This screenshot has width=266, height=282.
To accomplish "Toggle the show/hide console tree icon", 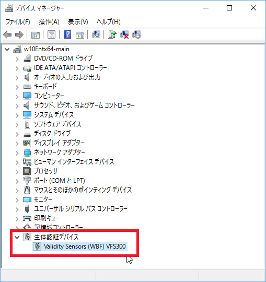I will pos(35,34).
